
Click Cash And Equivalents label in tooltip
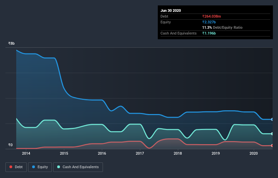click(x=178, y=33)
